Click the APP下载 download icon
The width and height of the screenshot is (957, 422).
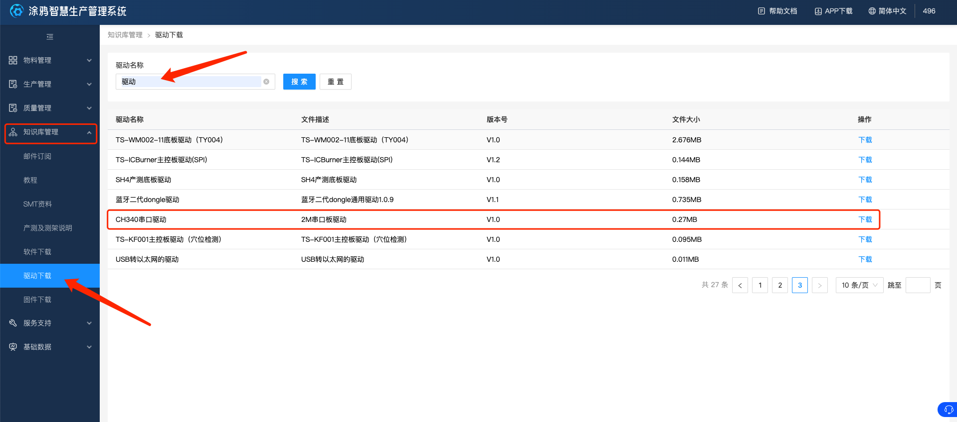(x=818, y=11)
